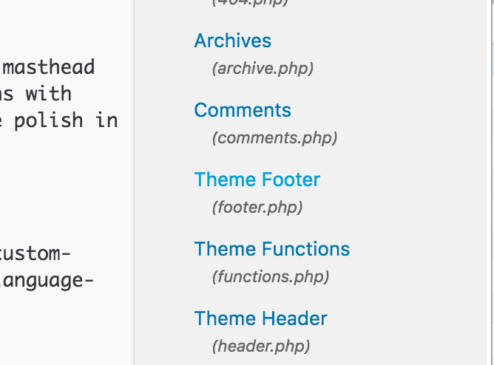Click the (archive.php) filename label
The width and height of the screenshot is (494, 365).
pos(263,68)
